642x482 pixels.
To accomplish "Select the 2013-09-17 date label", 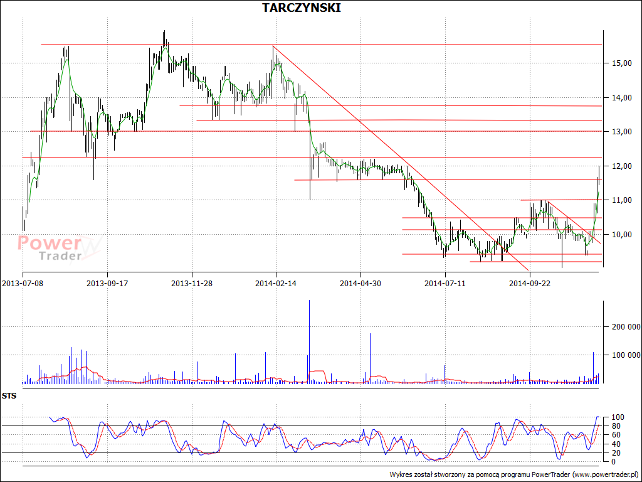I will point(108,283).
